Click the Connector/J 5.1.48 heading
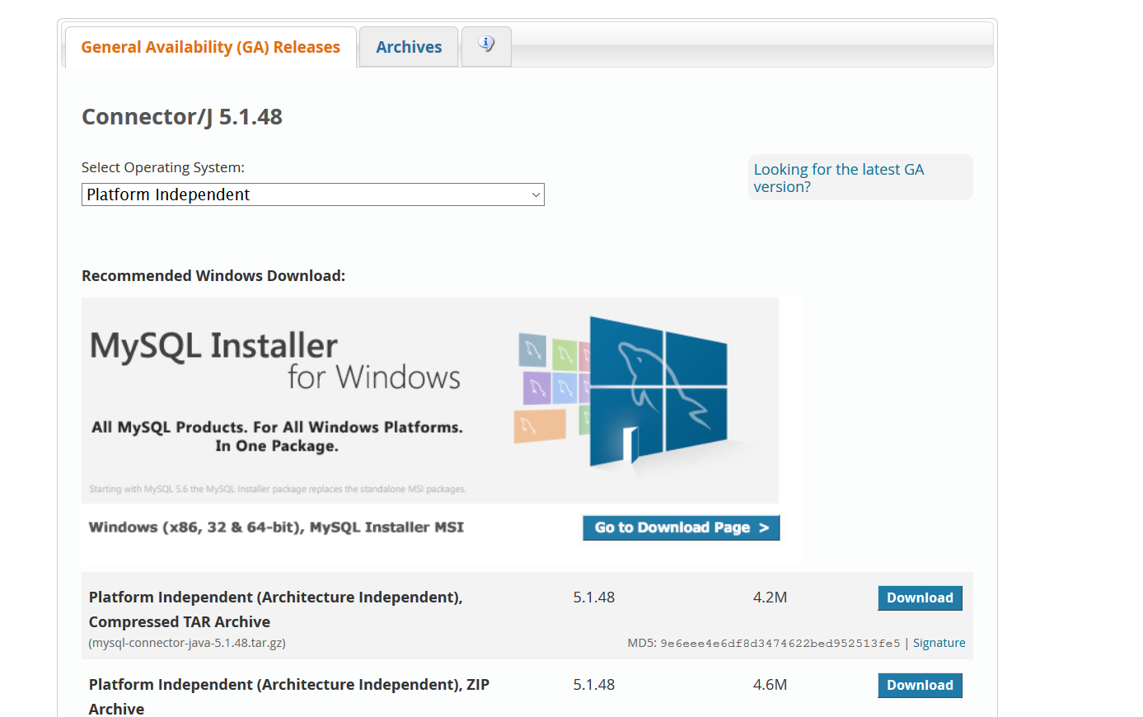1143x717 pixels. [182, 117]
